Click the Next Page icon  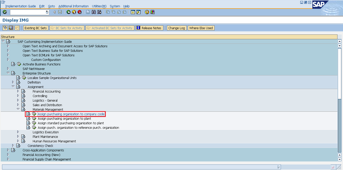119,12
